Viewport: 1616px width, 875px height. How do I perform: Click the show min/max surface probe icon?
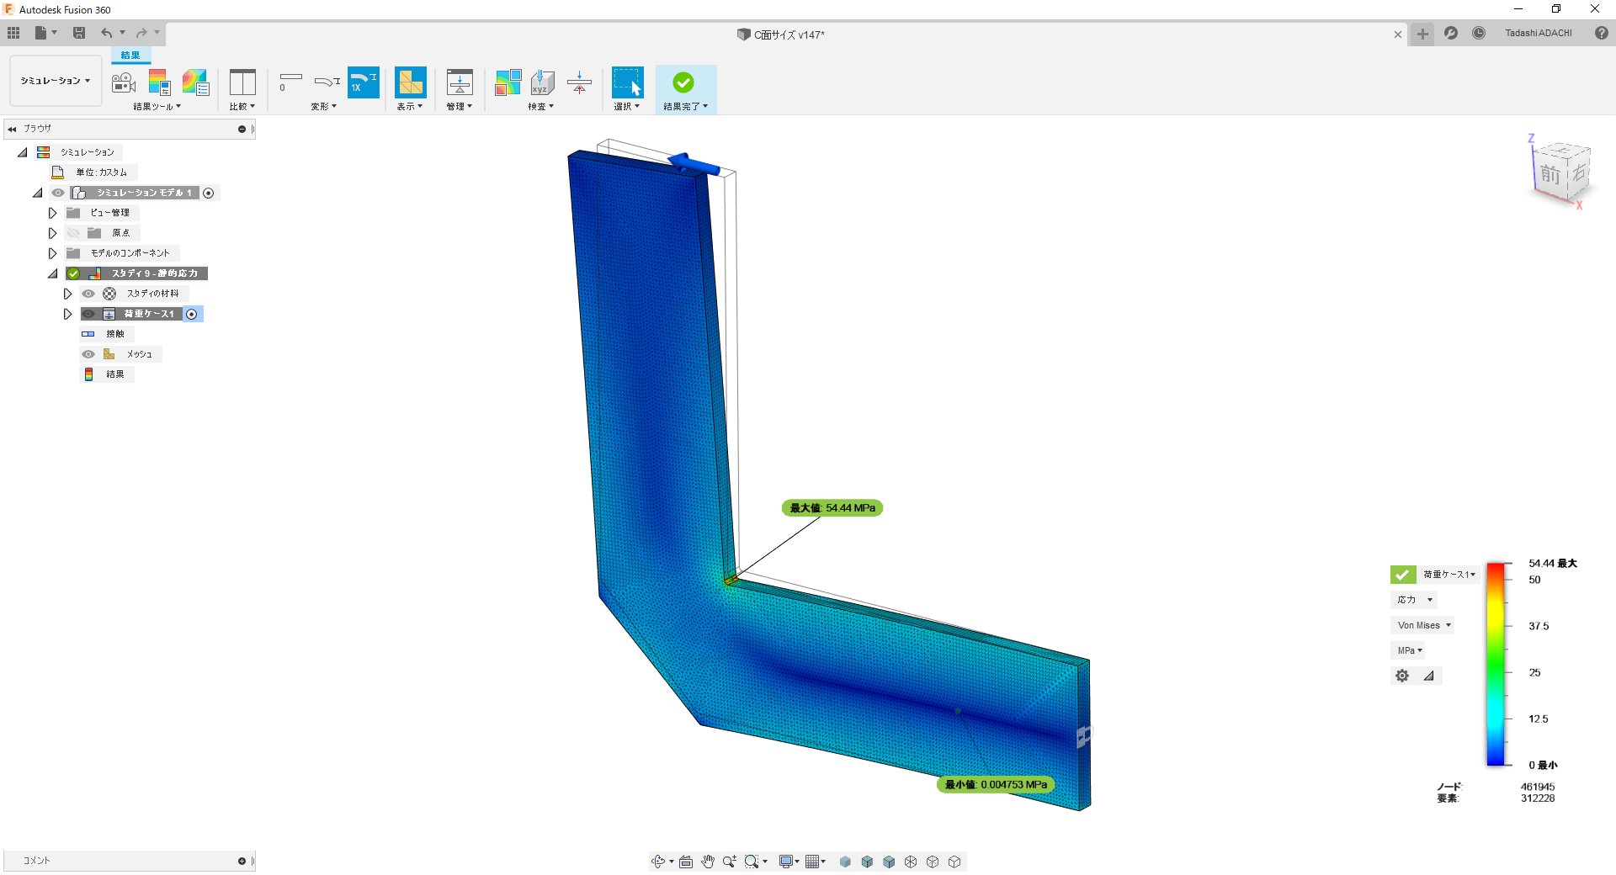coord(508,82)
